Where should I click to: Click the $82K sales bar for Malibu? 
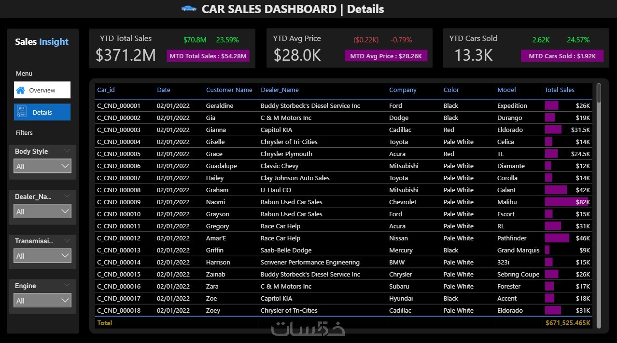(x=567, y=202)
